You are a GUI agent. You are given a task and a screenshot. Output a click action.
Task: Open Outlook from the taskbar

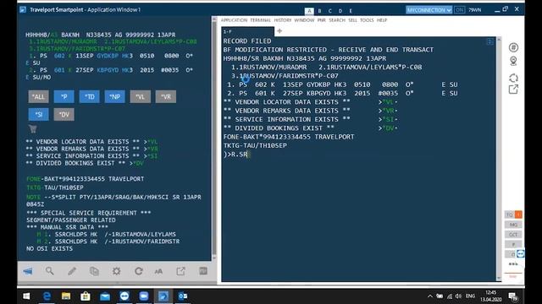[x=183, y=296]
